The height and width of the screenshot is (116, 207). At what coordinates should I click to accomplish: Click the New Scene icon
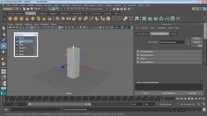pos(24,9)
